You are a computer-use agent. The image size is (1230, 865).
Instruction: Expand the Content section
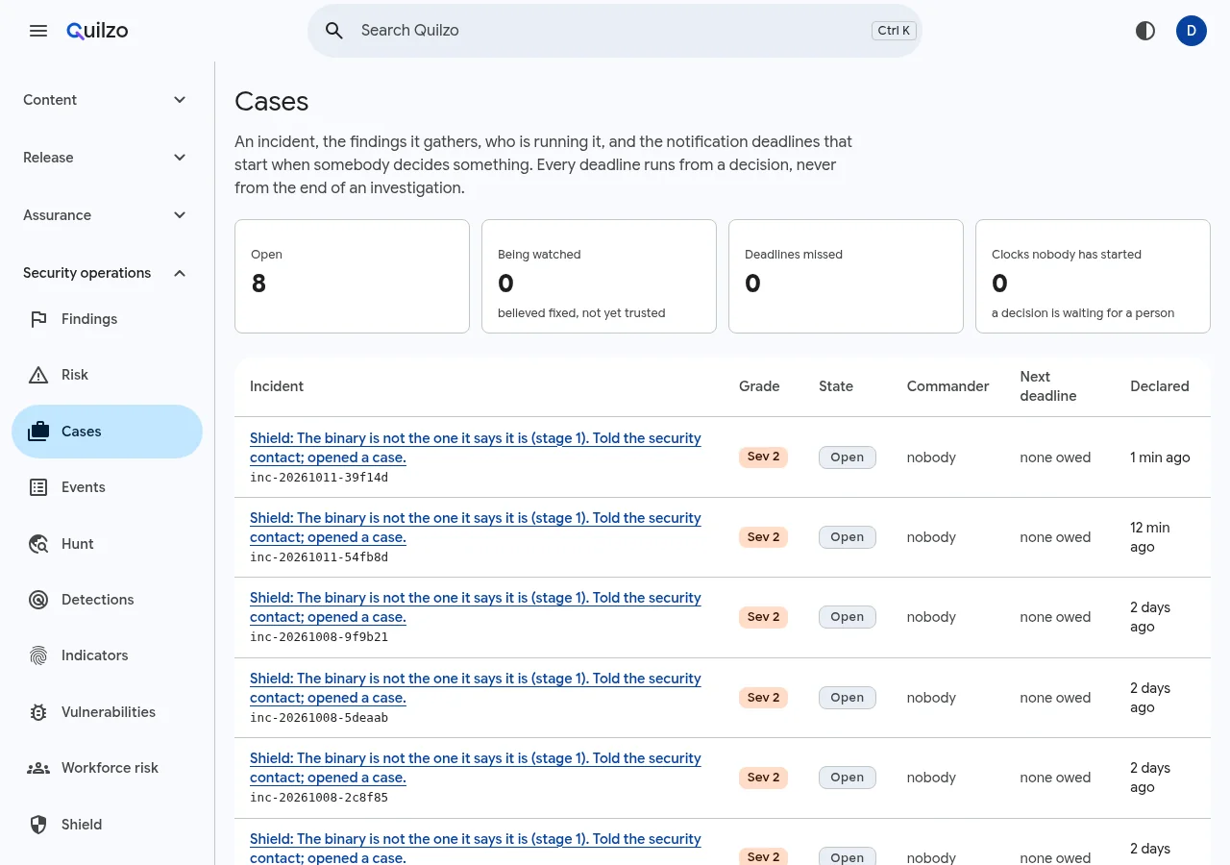[x=107, y=100]
